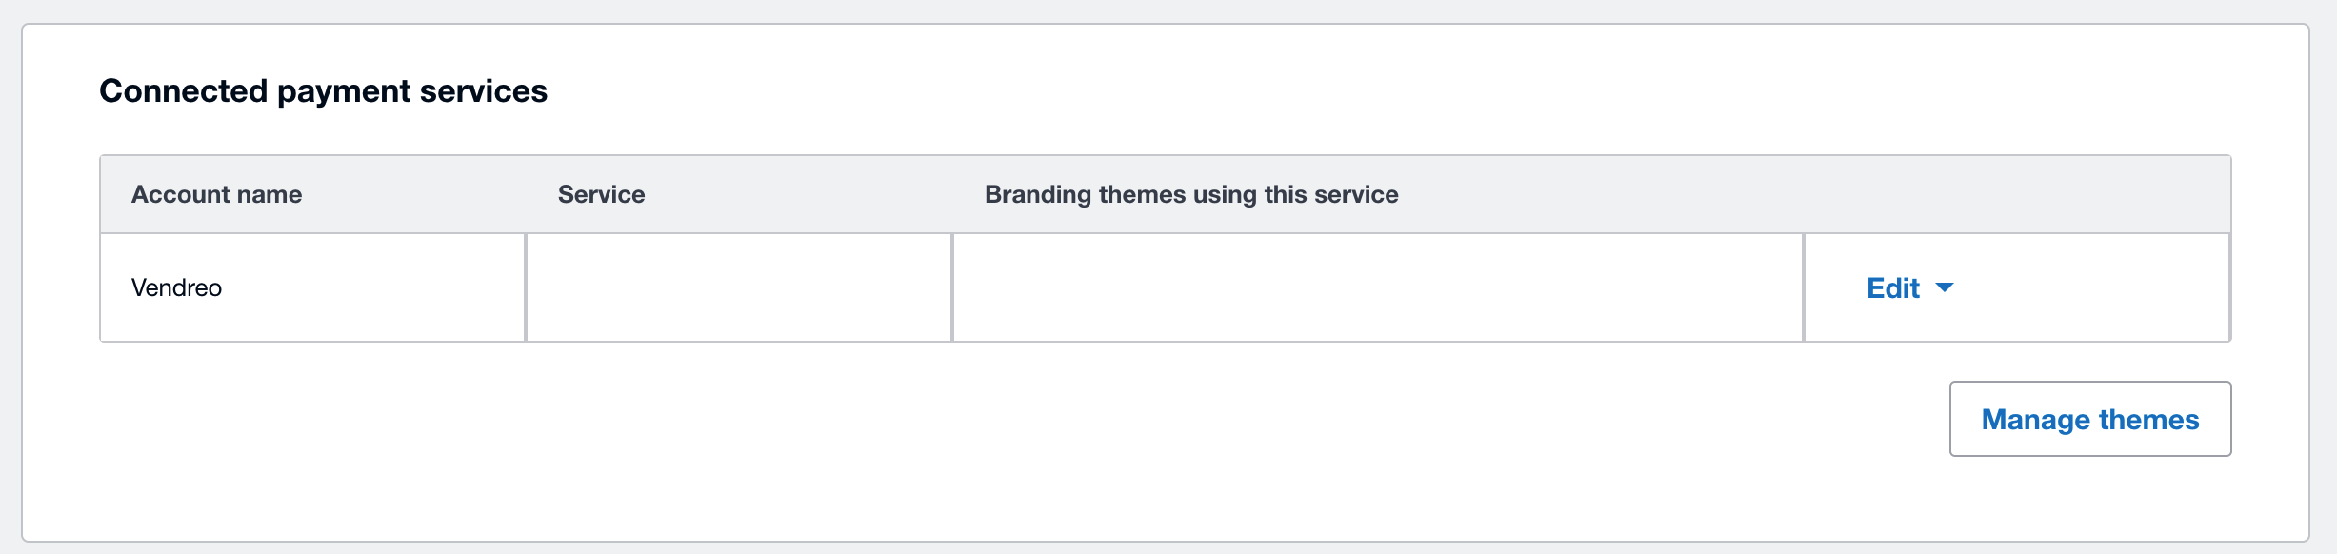The width and height of the screenshot is (2337, 554).
Task: Click the white area below Manage themes
Action: coord(2089,500)
